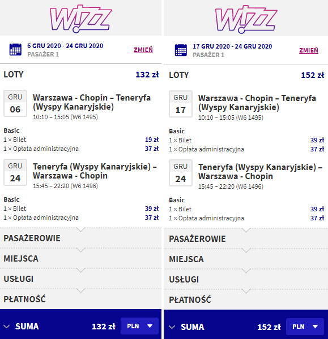
Task: Select the right panel GRU 24 date tile
Action: tap(181, 173)
